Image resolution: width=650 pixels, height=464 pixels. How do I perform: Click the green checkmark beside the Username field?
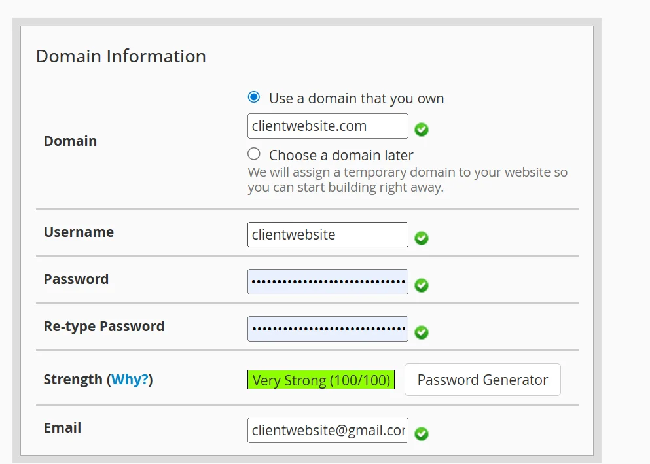tap(421, 239)
